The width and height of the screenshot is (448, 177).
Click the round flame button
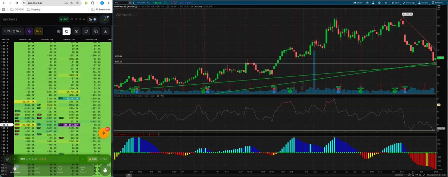(x=105, y=170)
